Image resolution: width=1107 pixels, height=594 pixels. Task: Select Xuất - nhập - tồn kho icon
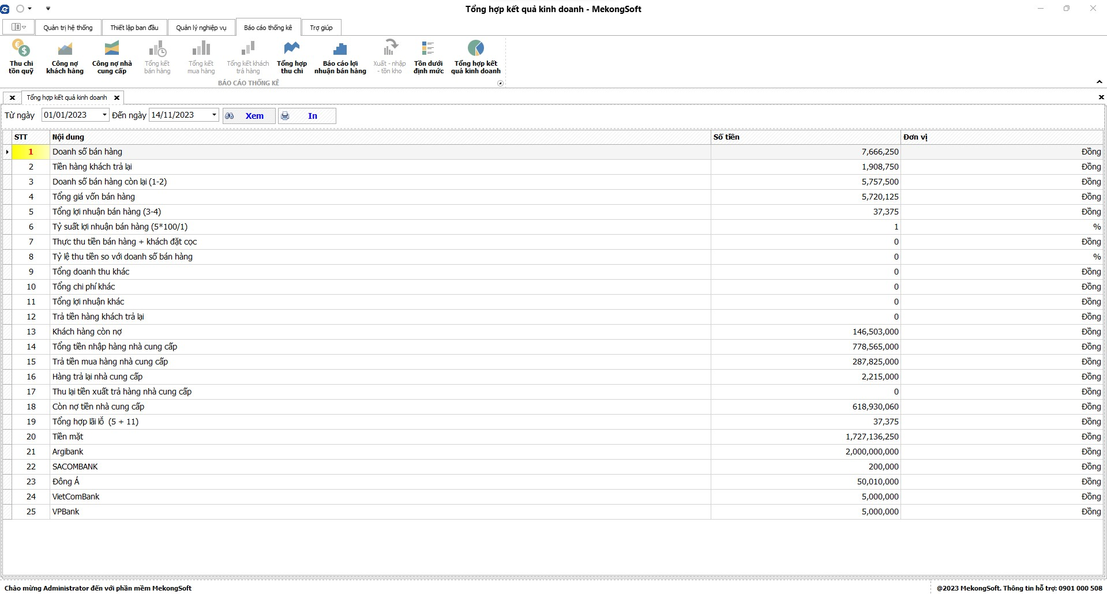tap(390, 57)
